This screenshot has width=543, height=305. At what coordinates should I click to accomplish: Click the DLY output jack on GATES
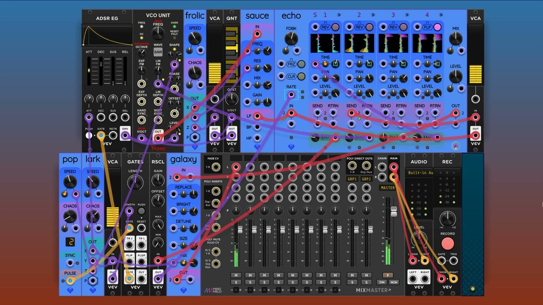click(141, 279)
